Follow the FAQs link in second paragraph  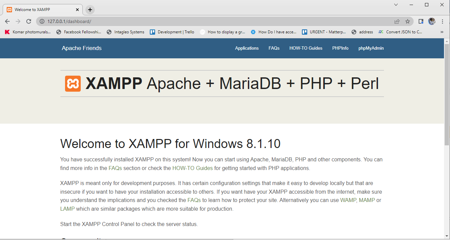[194, 200]
